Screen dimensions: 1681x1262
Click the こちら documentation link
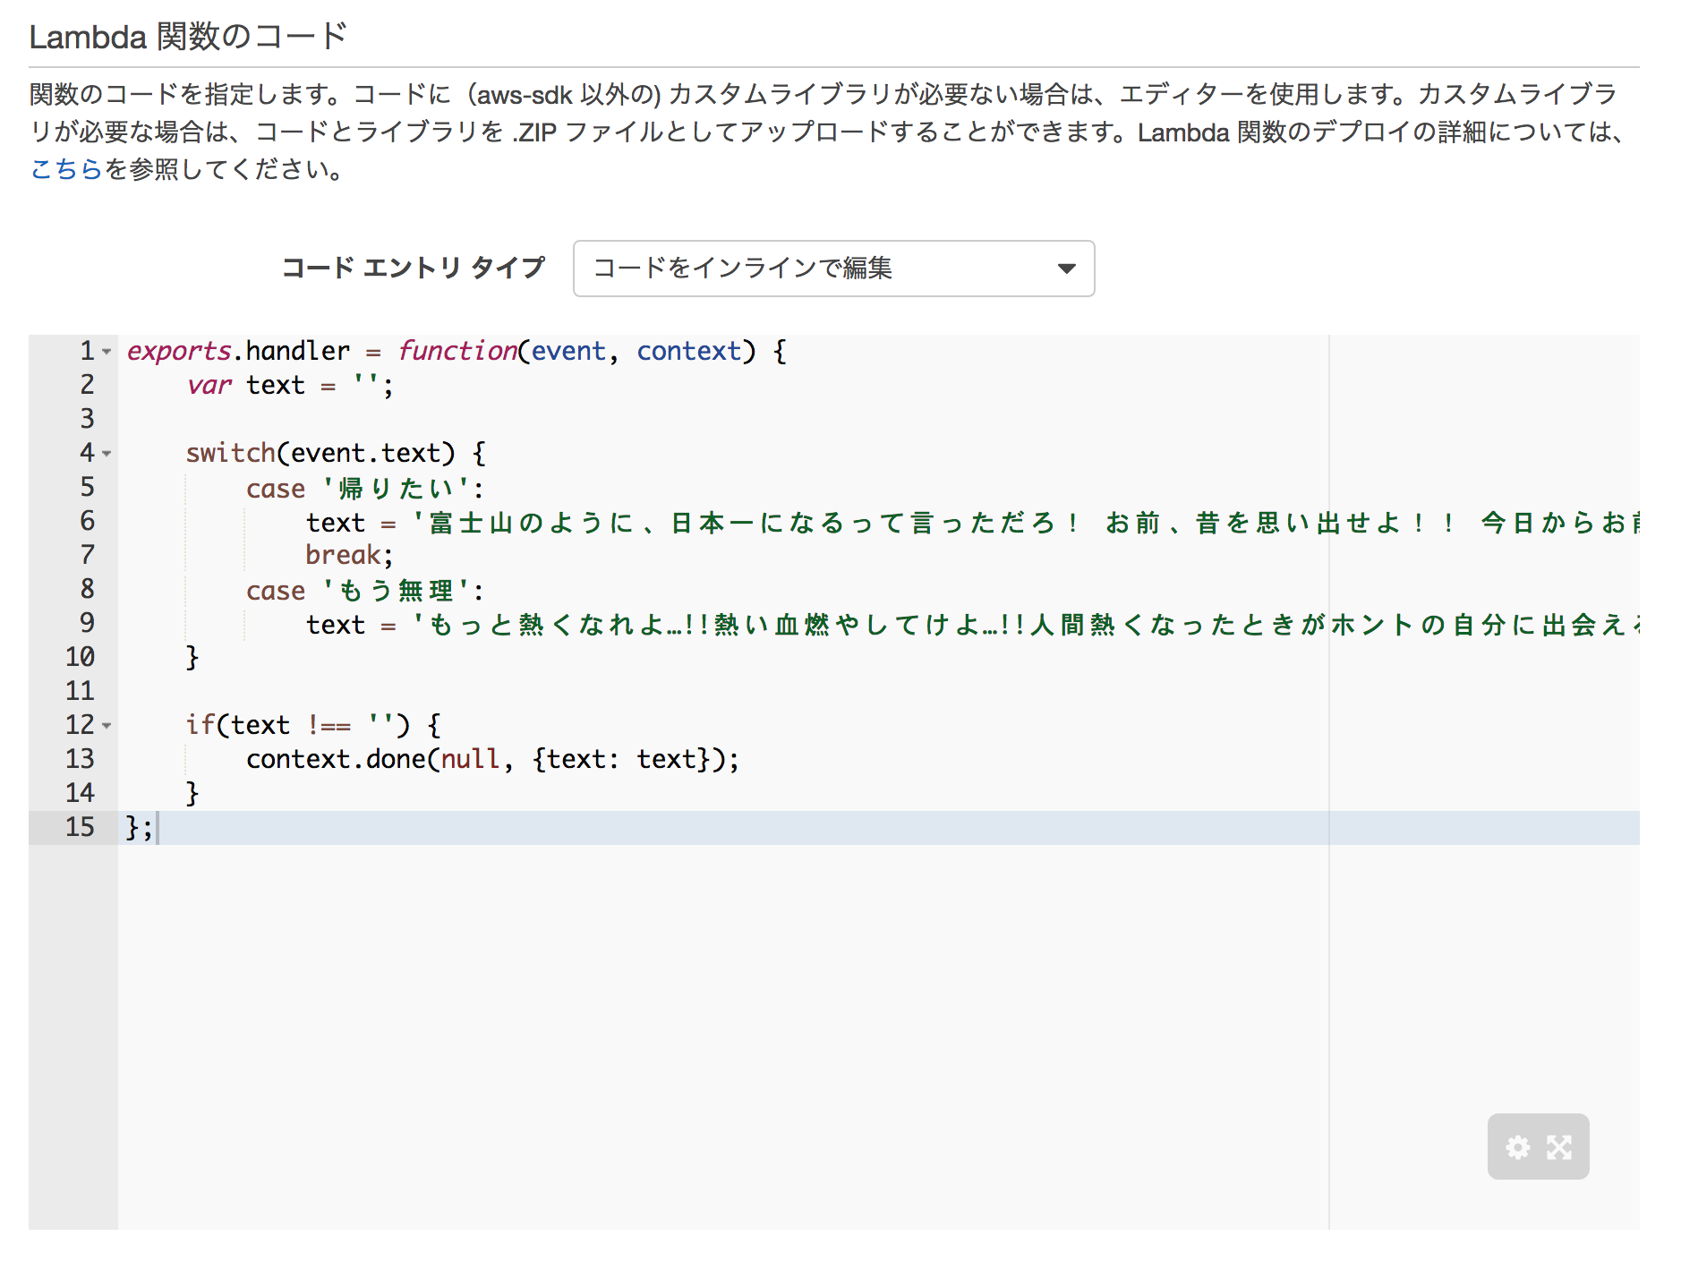click(x=66, y=169)
